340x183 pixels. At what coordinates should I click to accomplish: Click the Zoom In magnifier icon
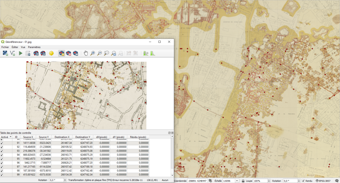(93, 53)
